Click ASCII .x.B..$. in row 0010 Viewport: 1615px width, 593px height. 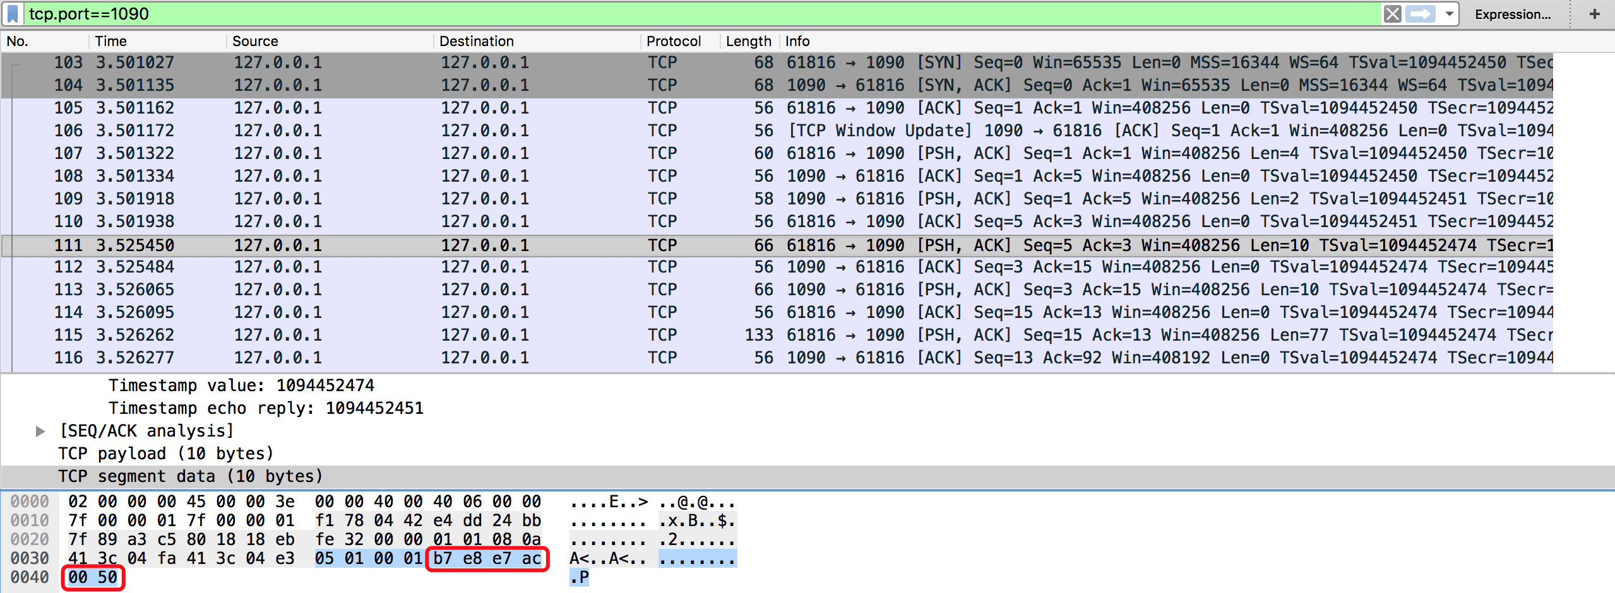pyautogui.click(x=697, y=521)
